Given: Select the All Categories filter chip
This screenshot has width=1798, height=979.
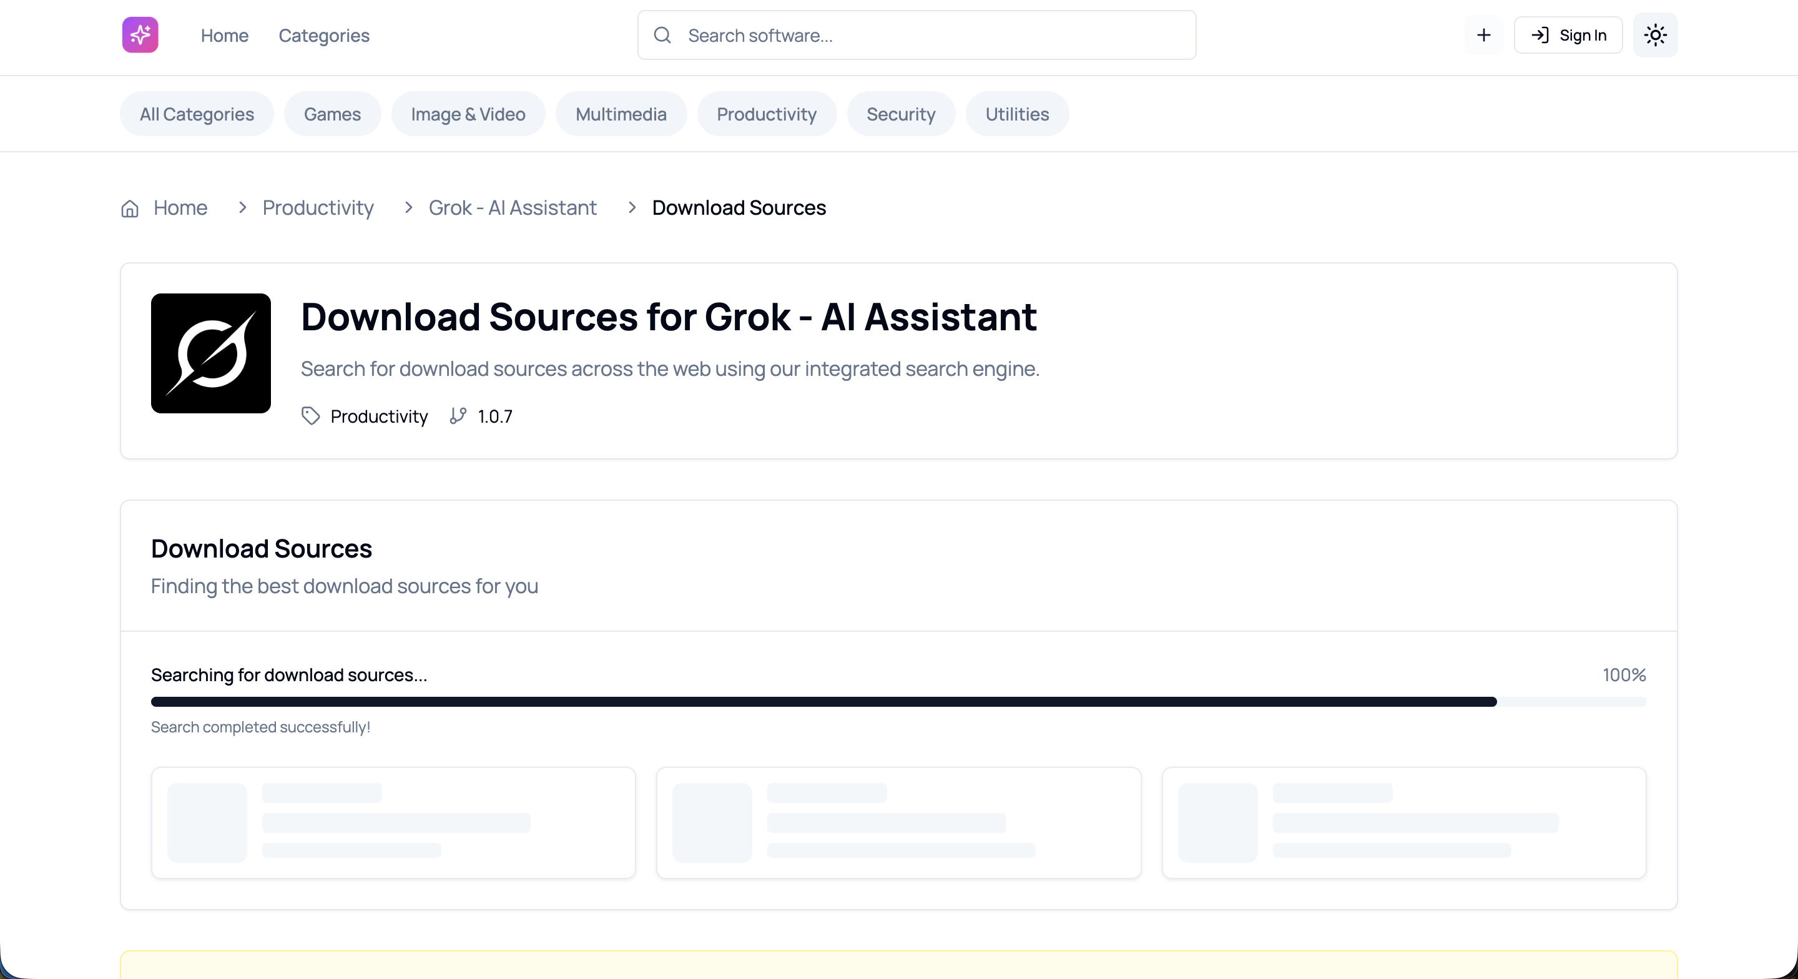Looking at the screenshot, I should tap(197, 114).
